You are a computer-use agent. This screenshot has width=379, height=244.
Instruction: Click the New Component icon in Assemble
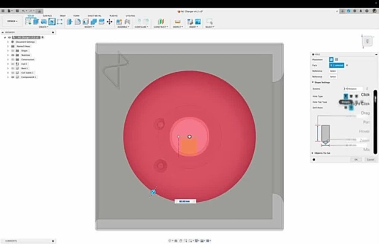pos(119,22)
